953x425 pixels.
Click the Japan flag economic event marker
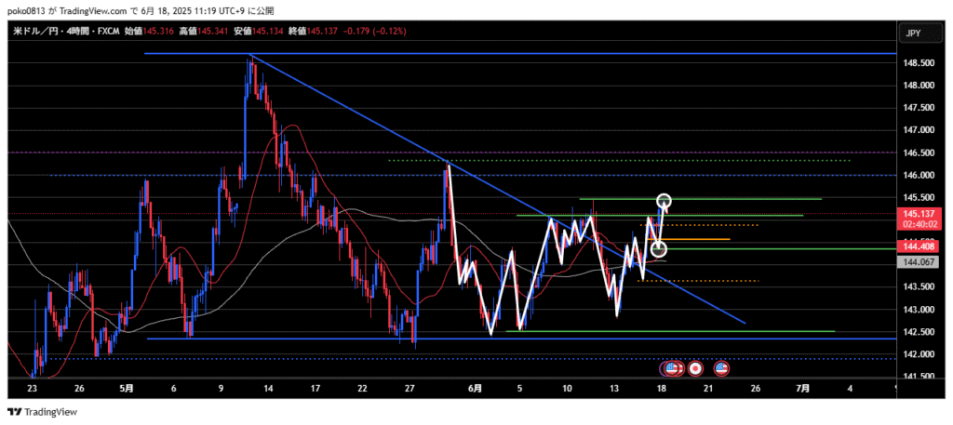(694, 368)
